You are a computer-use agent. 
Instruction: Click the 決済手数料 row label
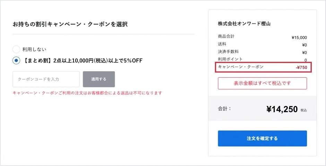click(228, 52)
